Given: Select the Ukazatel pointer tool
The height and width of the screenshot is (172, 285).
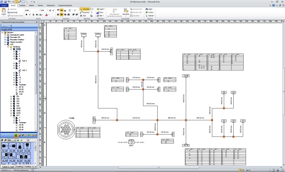Looking at the screenshot, I should tap(85, 9).
